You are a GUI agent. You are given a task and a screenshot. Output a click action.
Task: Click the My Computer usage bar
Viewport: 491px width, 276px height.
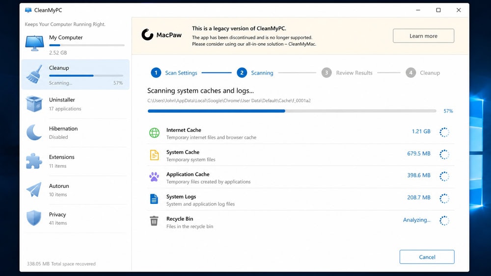click(87, 45)
